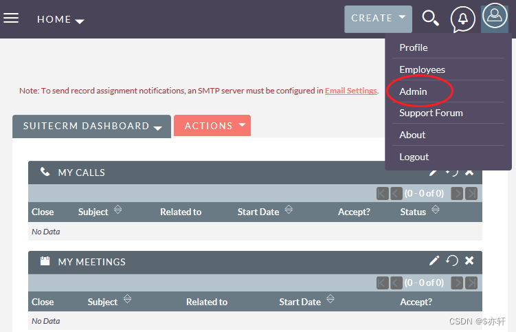
Task: Open the global search magnifier
Action: [x=430, y=18]
